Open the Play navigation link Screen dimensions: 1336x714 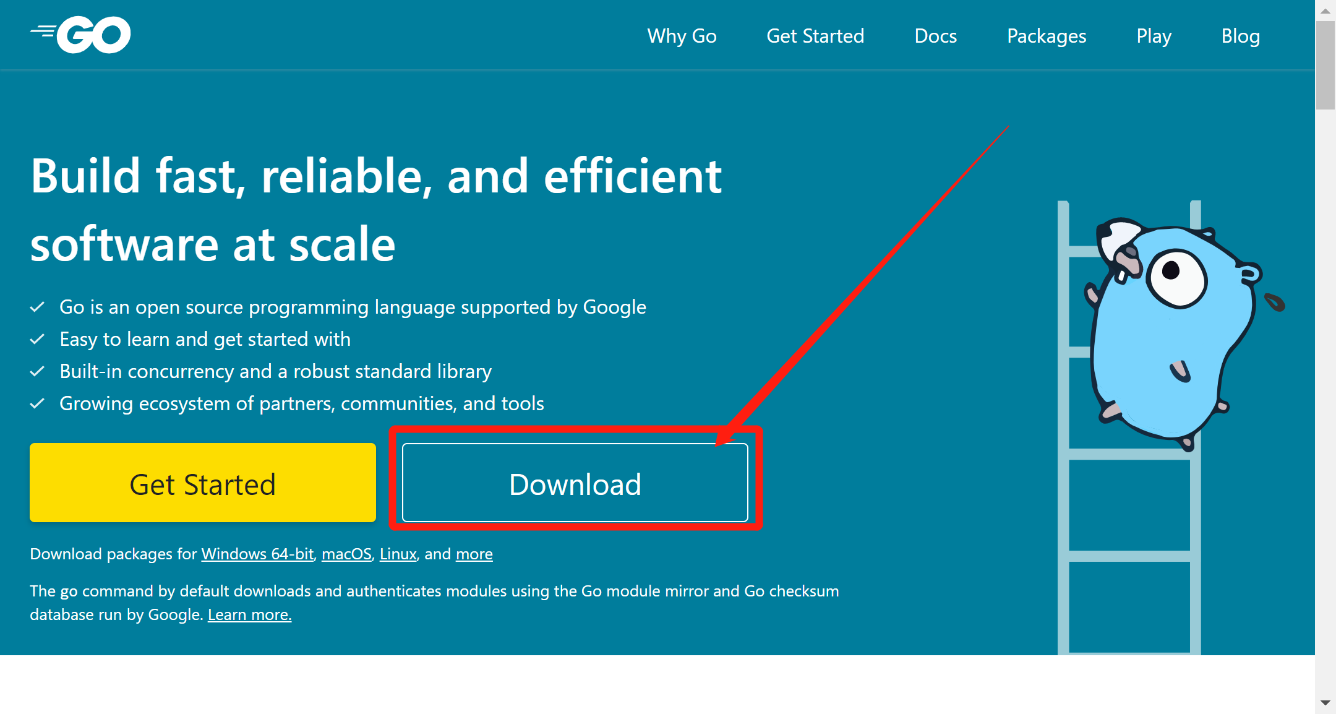point(1154,36)
